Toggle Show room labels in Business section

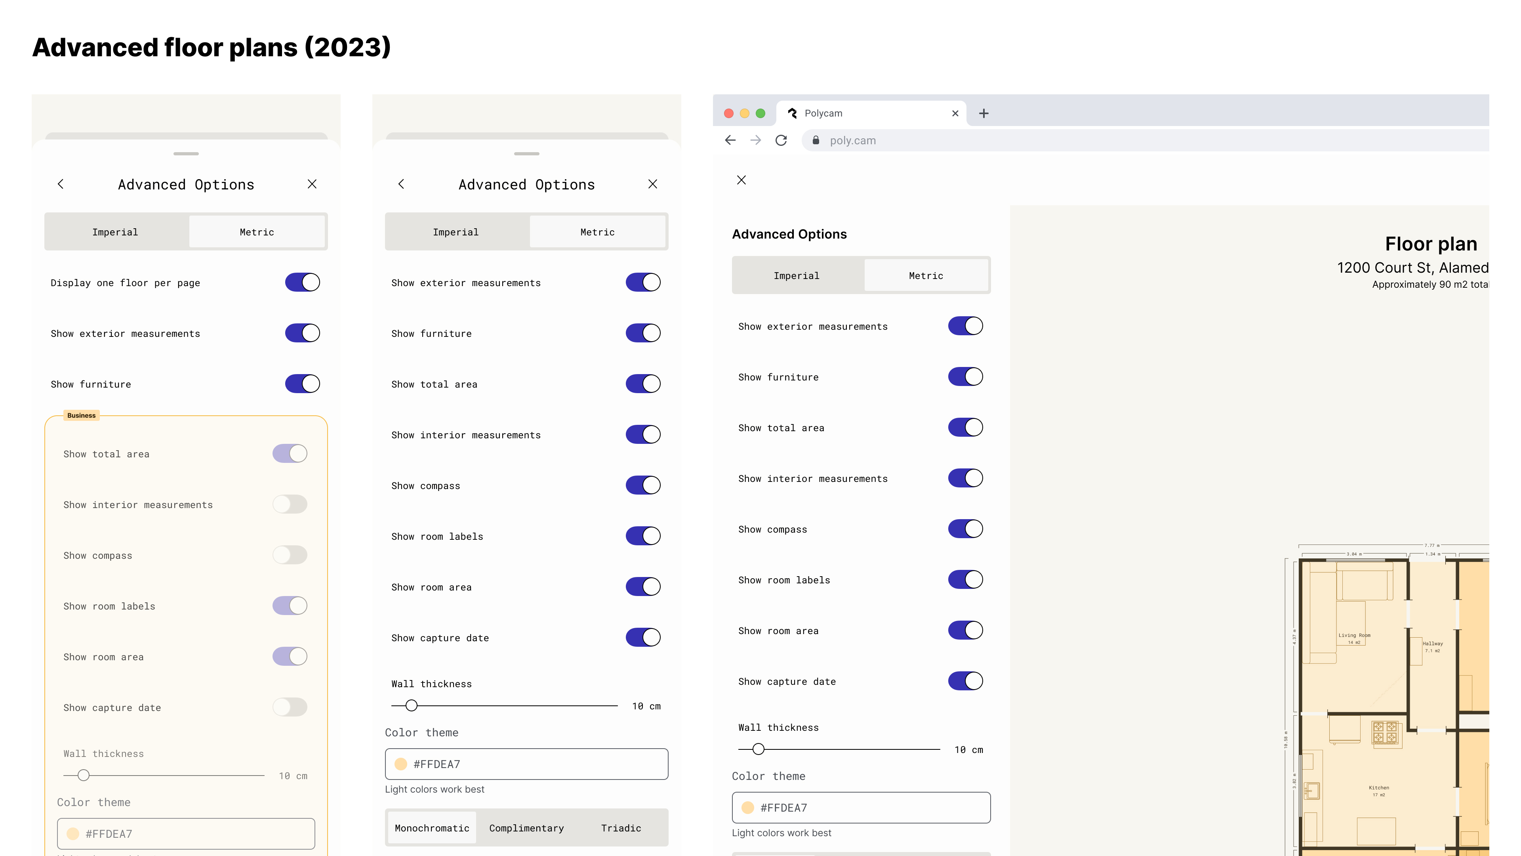(x=290, y=606)
